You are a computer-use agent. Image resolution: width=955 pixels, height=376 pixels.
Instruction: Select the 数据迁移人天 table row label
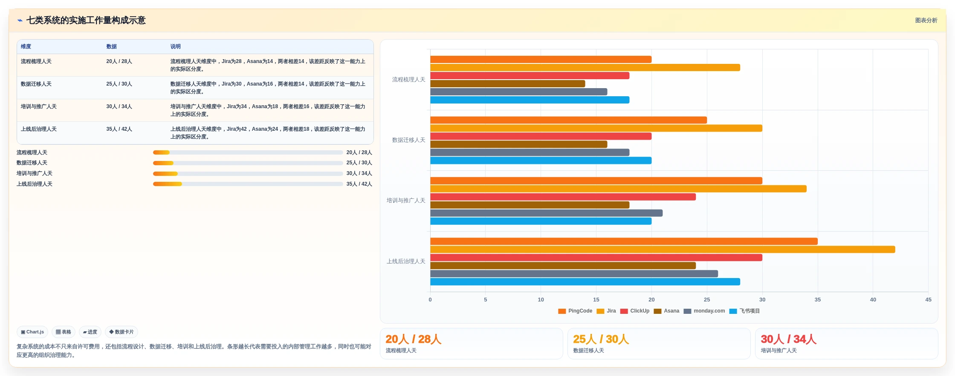[x=36, y=84]
